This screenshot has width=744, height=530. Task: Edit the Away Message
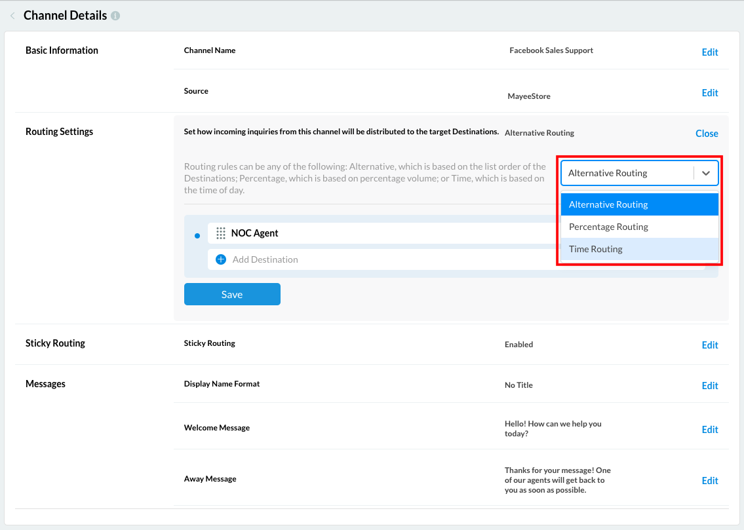tap(710, 481)
